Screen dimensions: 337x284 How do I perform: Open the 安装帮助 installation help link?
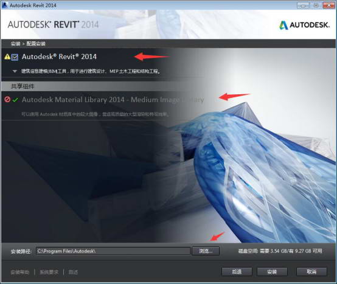click(x=20, y=272)
